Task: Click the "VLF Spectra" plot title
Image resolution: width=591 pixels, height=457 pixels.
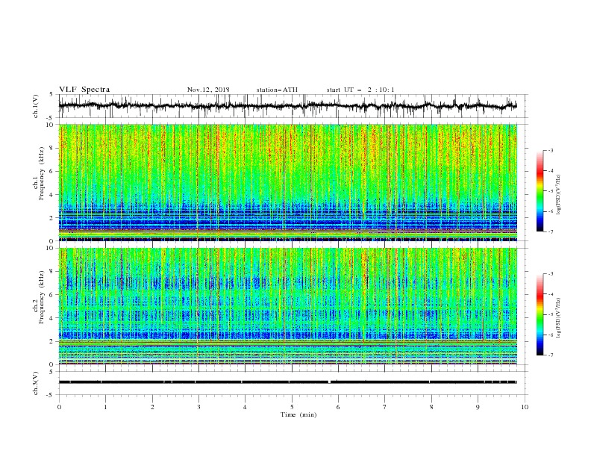Action: point(84,90)
